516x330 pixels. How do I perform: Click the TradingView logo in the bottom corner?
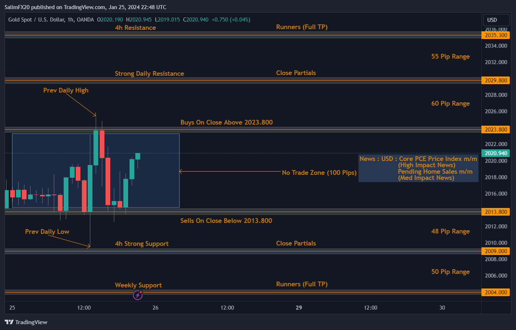tap(25, 322)
